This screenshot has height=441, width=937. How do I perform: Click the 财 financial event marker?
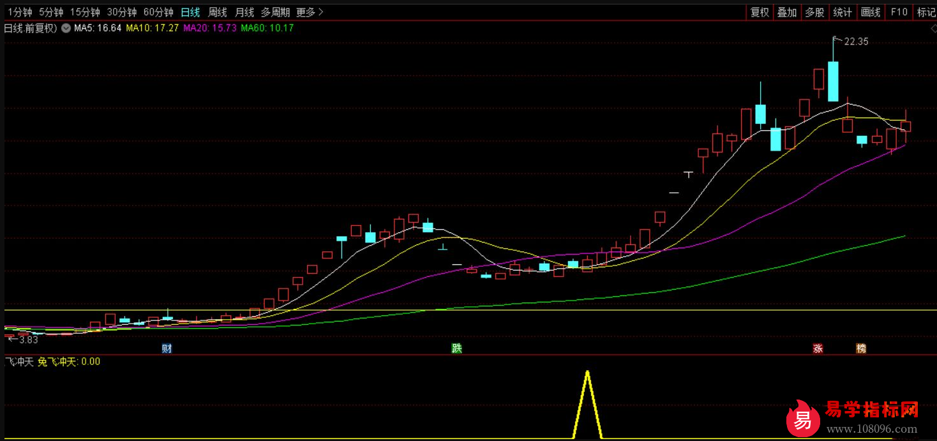coord(167,348)
